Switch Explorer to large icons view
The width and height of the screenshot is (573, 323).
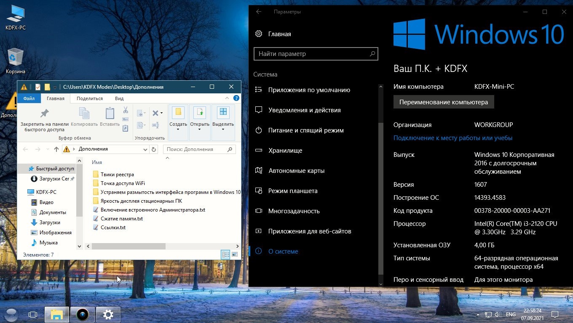click(235, 254)
